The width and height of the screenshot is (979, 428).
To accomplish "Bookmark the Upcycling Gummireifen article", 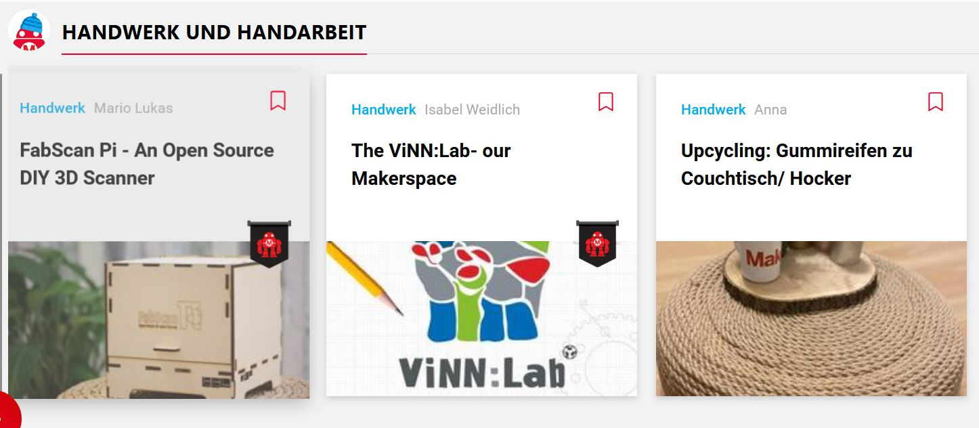I will pyautogui.click(x=936, y=102).
